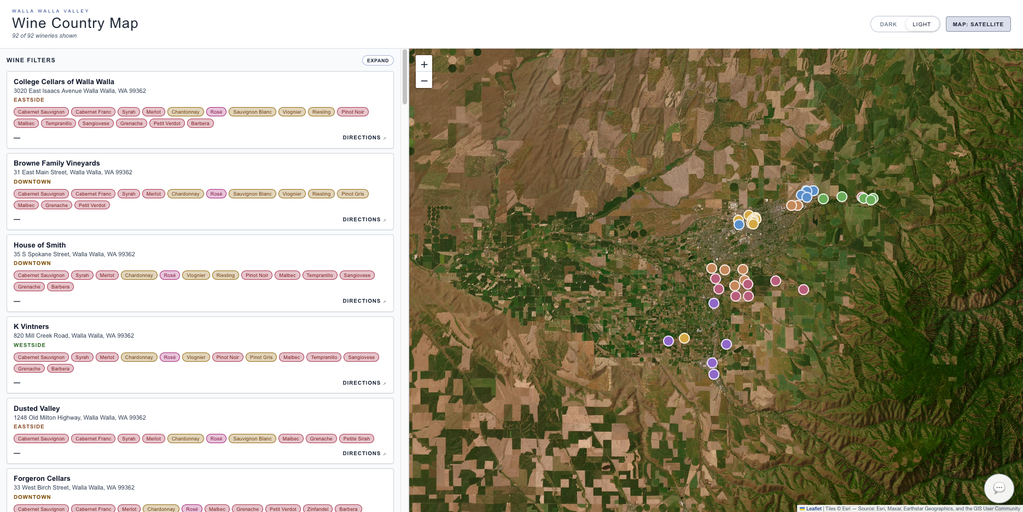This screenshot has height=512, width=1023.
Task: Switch to Light theme
Action: [921, 24]
